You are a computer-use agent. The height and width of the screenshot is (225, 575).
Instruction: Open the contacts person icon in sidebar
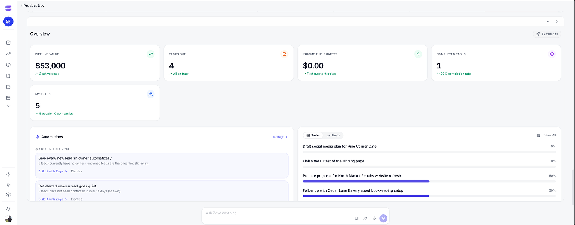tap(8, 64)
